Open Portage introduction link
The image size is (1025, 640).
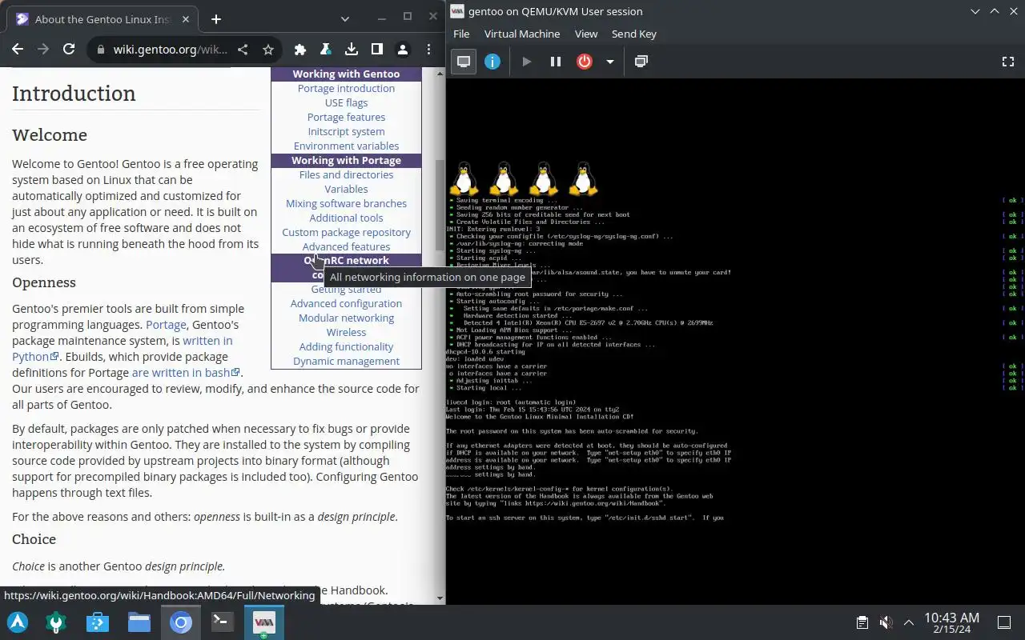[x=346, y=88]
